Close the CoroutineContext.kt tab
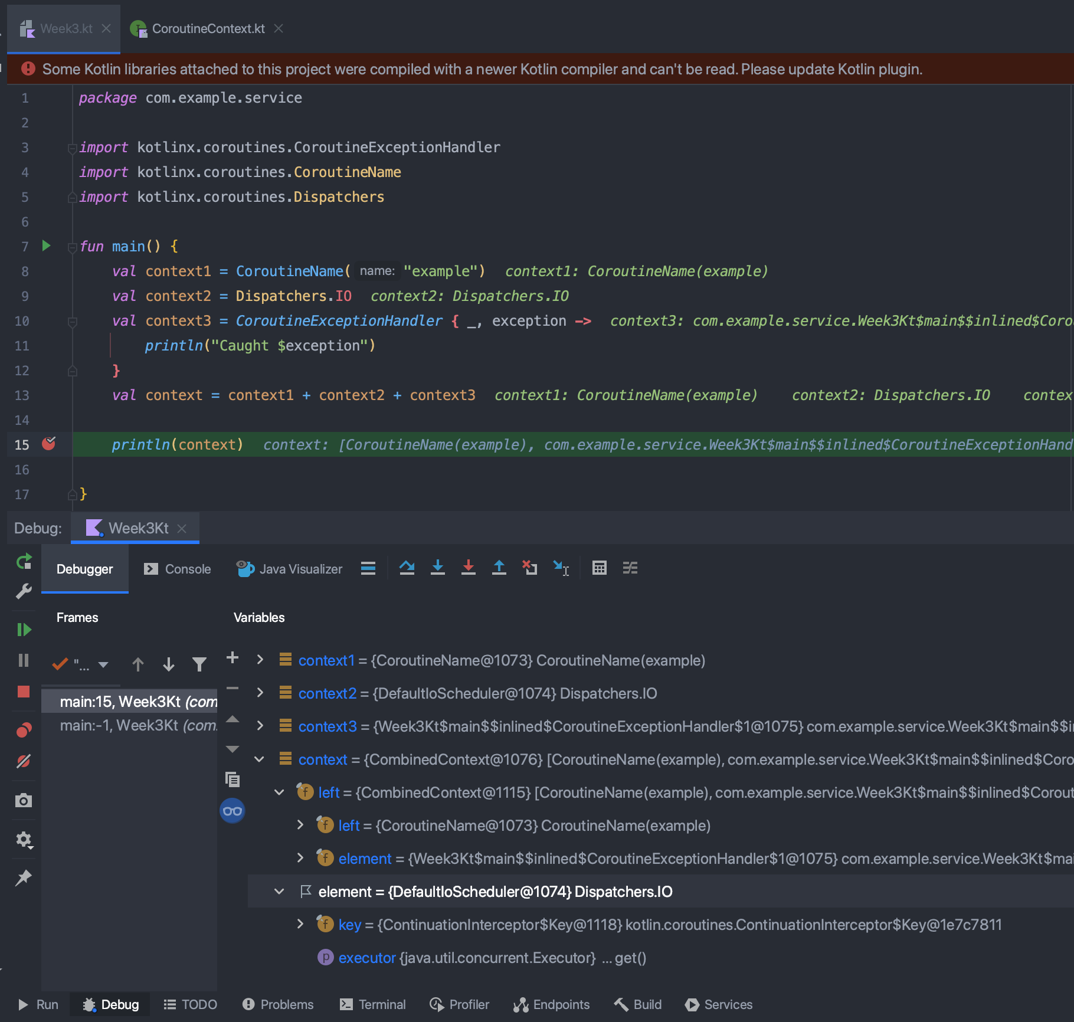This screenshot has height=1022, width=1074. [279, 28]
